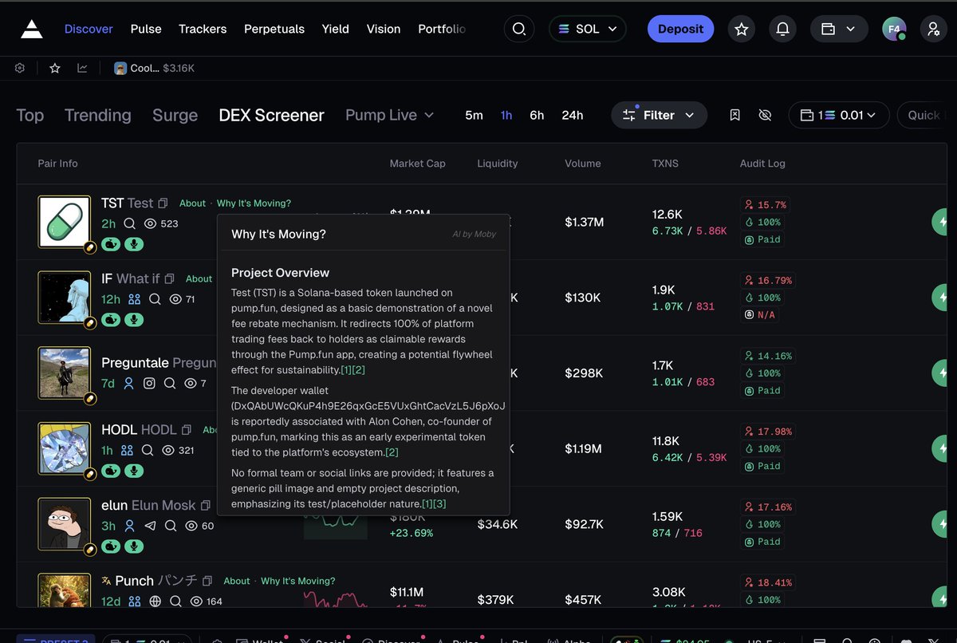Open the wallet preset 0.01 dropdown

(837, 115)
